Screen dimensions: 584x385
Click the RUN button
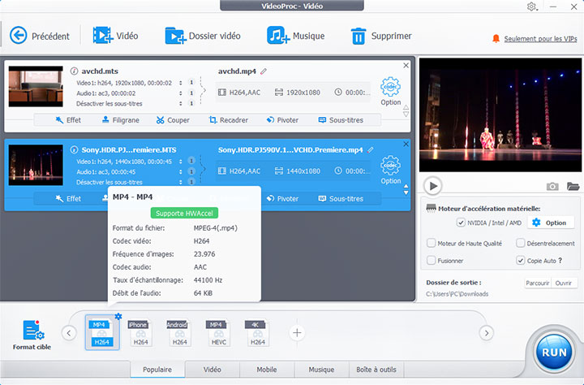pos(554,353)
